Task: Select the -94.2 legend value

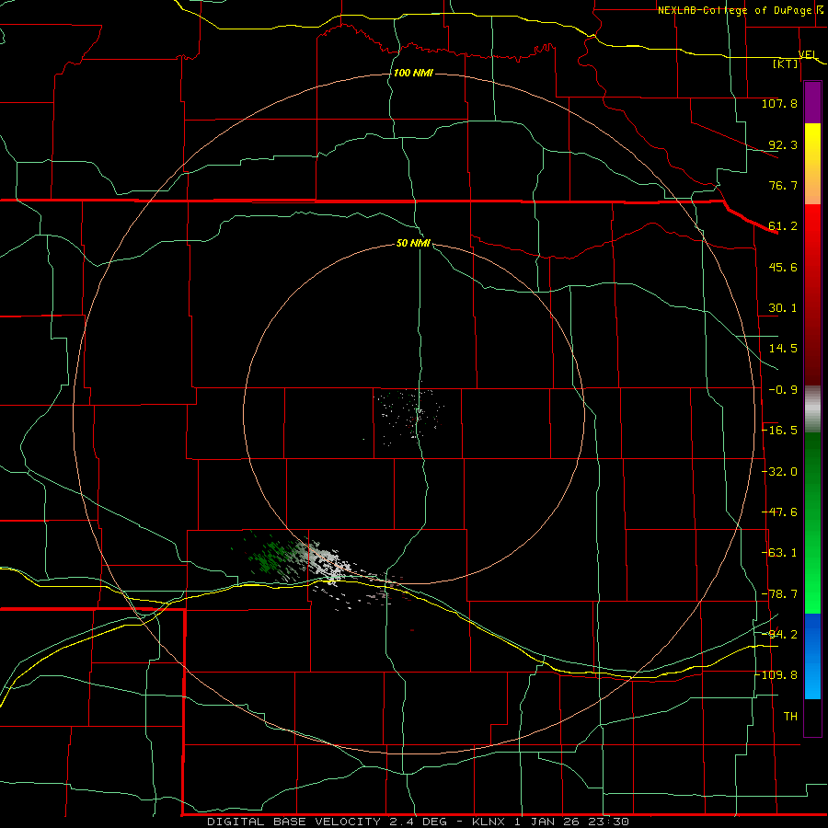Action: (x=779, y=635)
